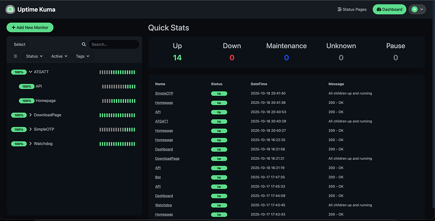The height and width of the screenshot is (221, 435).
Task: Click the list filter hamburger icon
Action: pos(15,56)
